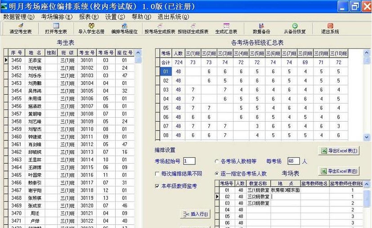This screenshot has height=228, width=372.
Task: Select the 逐一指定各考场人数 radio button
Action: coord(217,174)
